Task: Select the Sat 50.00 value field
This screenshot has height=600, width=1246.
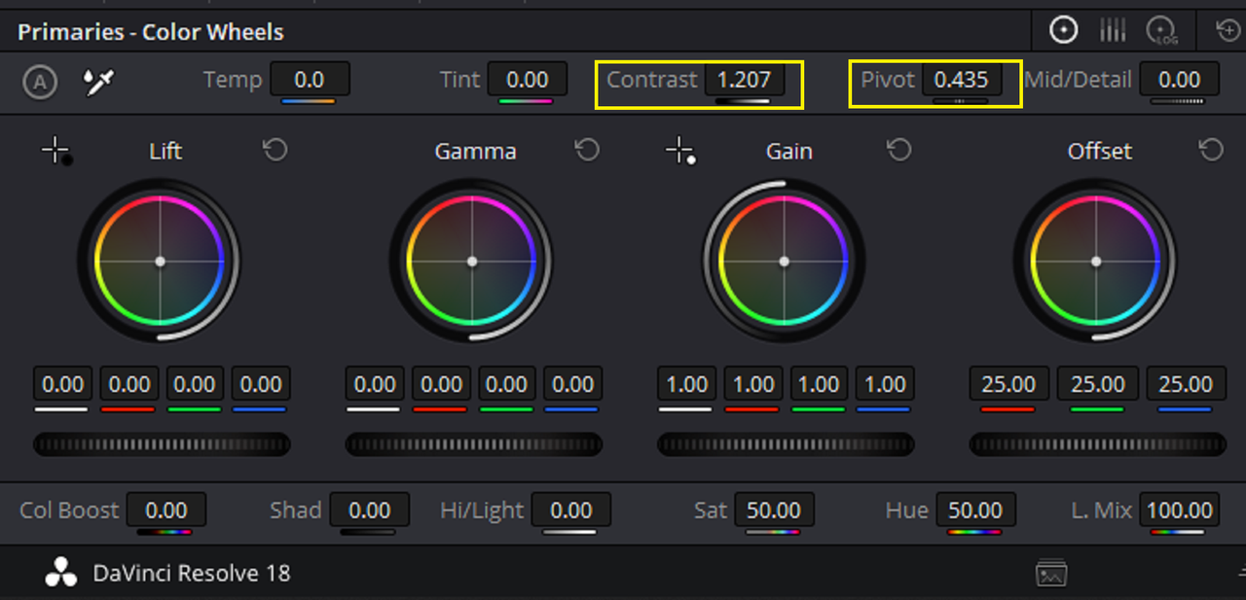Action: click(x=774, y=510)
